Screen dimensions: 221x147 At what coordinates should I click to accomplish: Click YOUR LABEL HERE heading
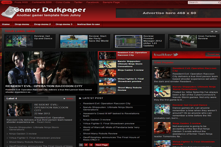(x=20, y=31)
